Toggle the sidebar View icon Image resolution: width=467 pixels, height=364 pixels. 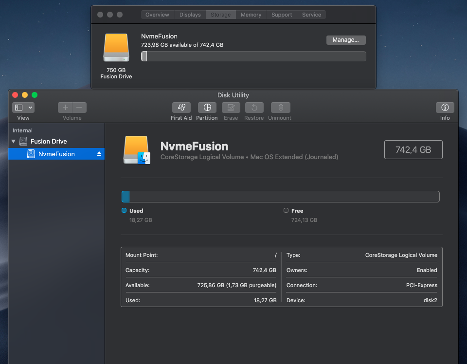coord(19,108)
